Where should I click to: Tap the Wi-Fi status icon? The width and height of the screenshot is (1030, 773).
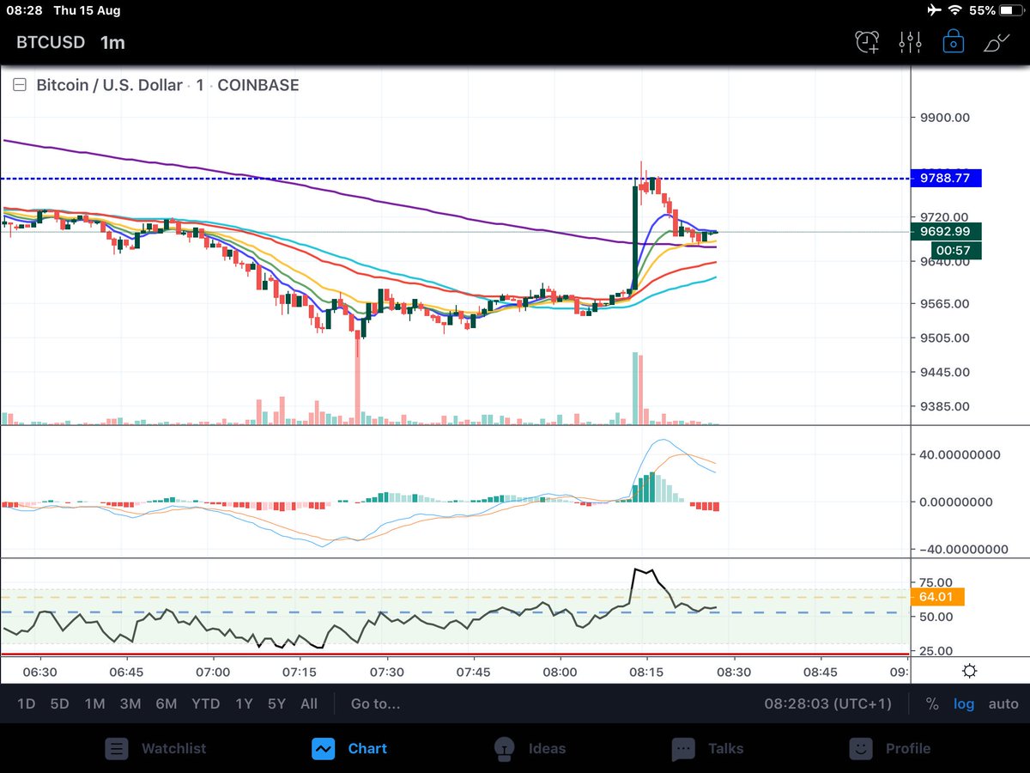click(x=954, y=11)
